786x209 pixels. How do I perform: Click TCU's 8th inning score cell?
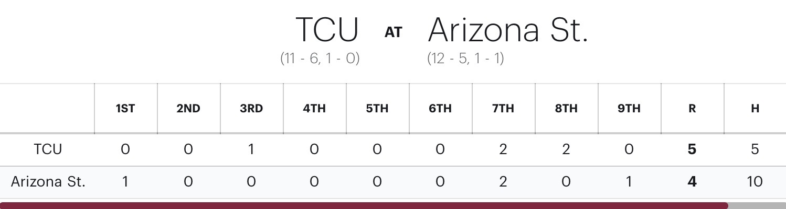click(x=566, y=149)
